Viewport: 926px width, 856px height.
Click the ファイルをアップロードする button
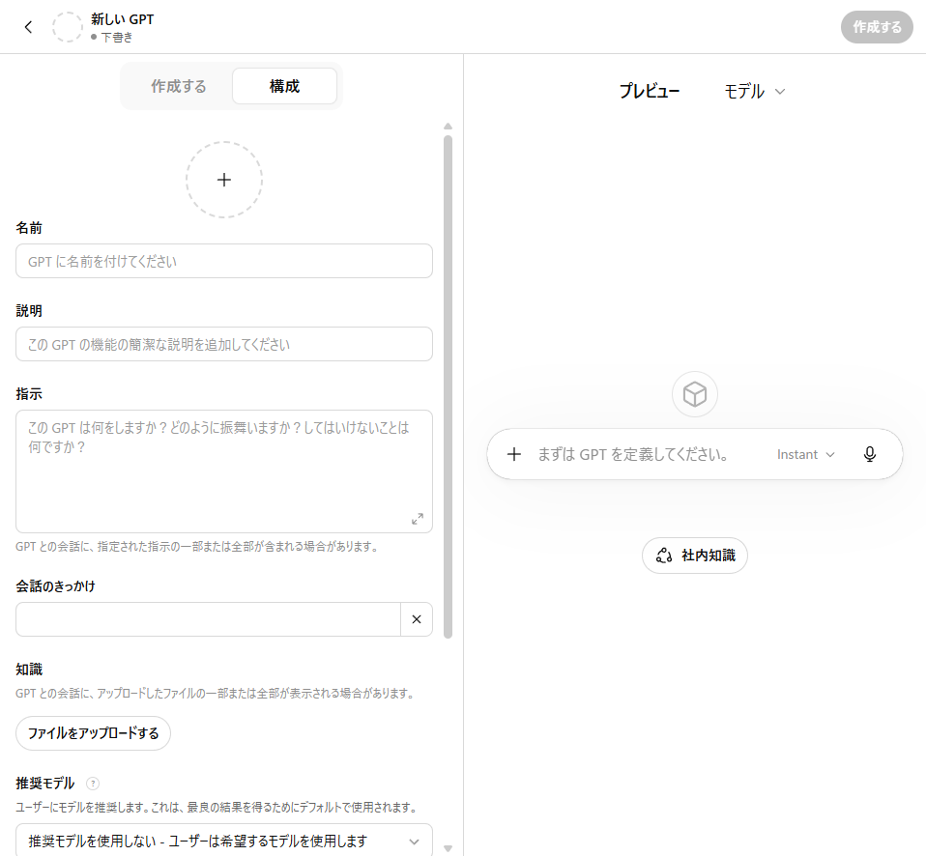[x=94, y=733]
